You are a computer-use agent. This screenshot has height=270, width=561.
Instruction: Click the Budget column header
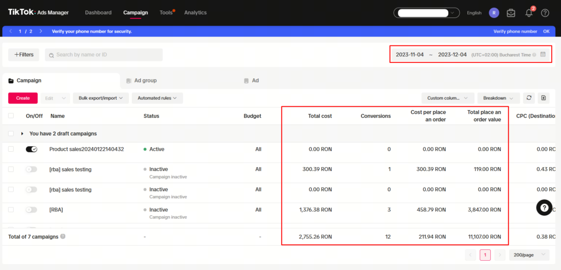[x=252, y=116]
